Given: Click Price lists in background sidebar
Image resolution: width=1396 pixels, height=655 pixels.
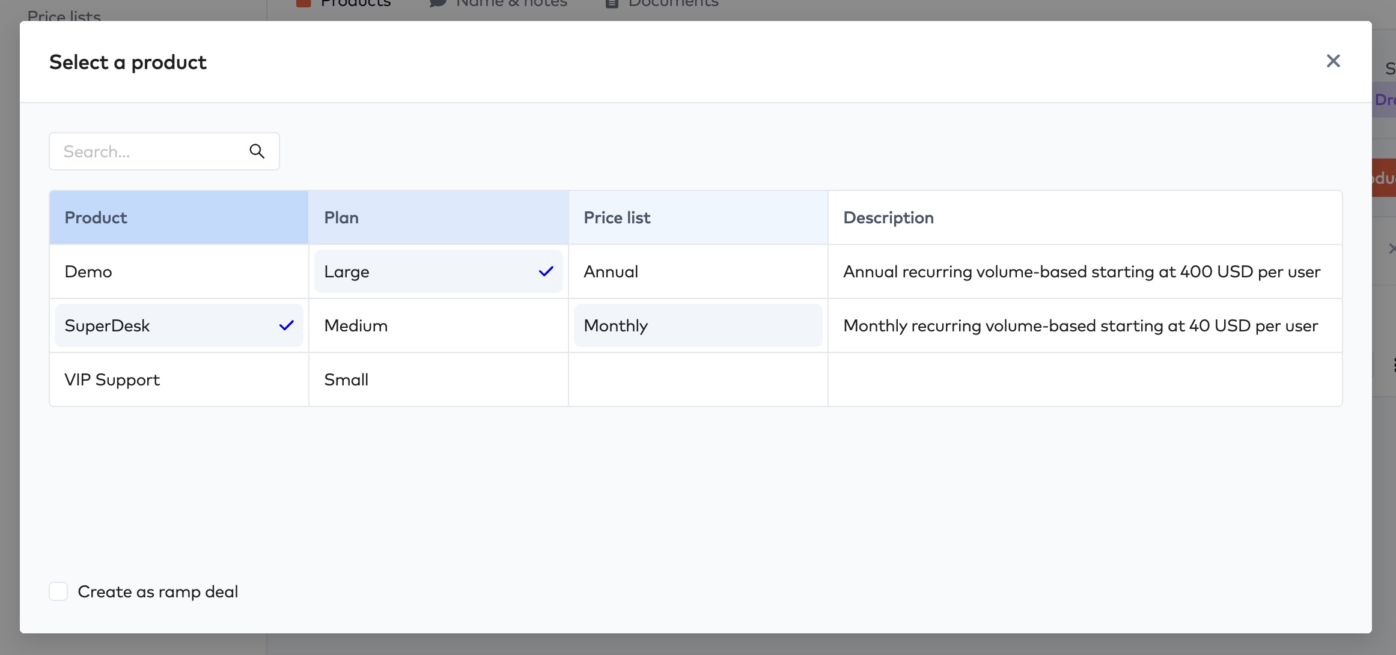Looking at the screenshot, I should point(64,16).
